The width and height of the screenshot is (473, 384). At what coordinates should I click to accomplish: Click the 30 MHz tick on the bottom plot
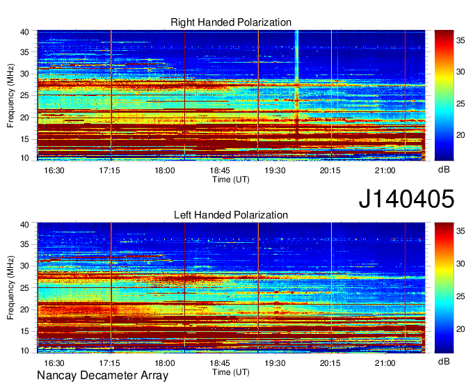tap(24, 266)
